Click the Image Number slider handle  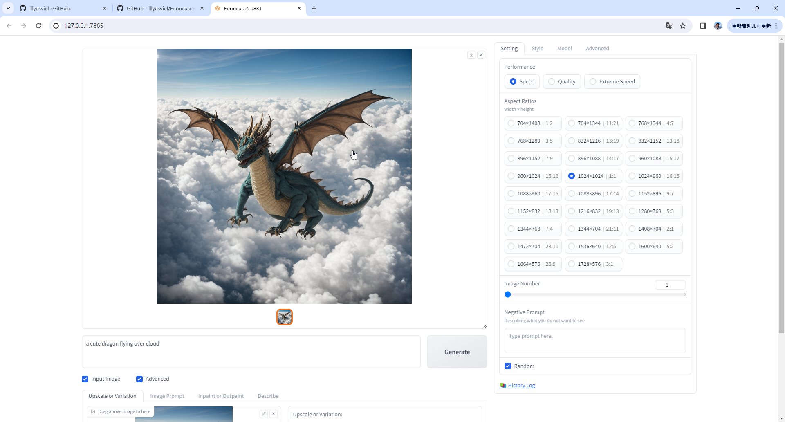(508, 294)
